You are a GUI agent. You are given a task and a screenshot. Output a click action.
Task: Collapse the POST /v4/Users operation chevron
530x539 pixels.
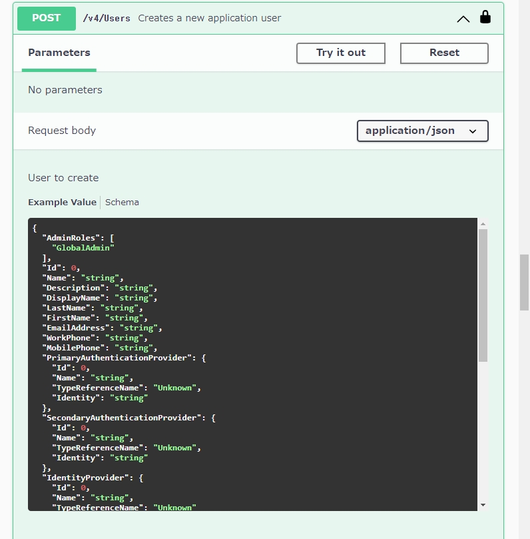click(463, 19)
